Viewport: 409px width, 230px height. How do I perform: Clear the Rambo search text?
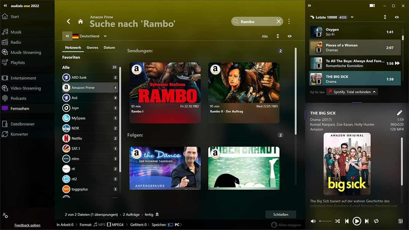pyautogui.click(x=278, y=22)
